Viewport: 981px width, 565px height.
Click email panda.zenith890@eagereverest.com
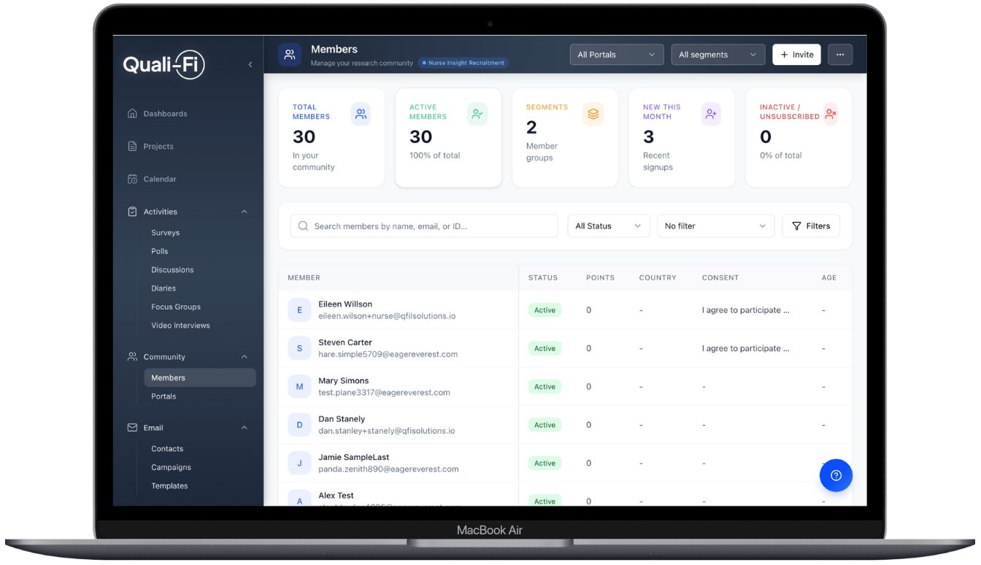point(388,469)
